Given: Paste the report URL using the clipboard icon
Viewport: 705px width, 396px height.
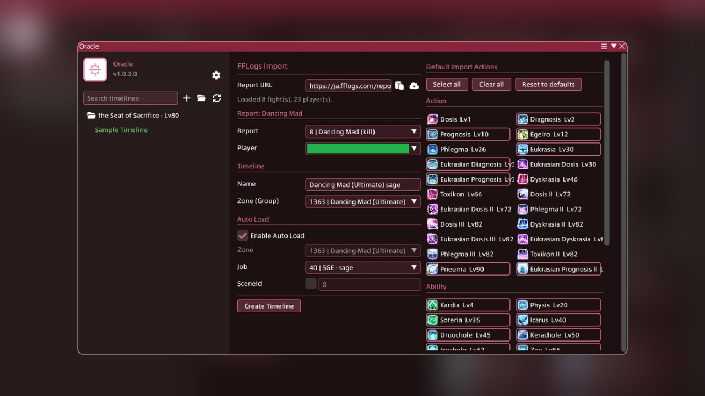Looking at the screenshot, I should (399, 85).
